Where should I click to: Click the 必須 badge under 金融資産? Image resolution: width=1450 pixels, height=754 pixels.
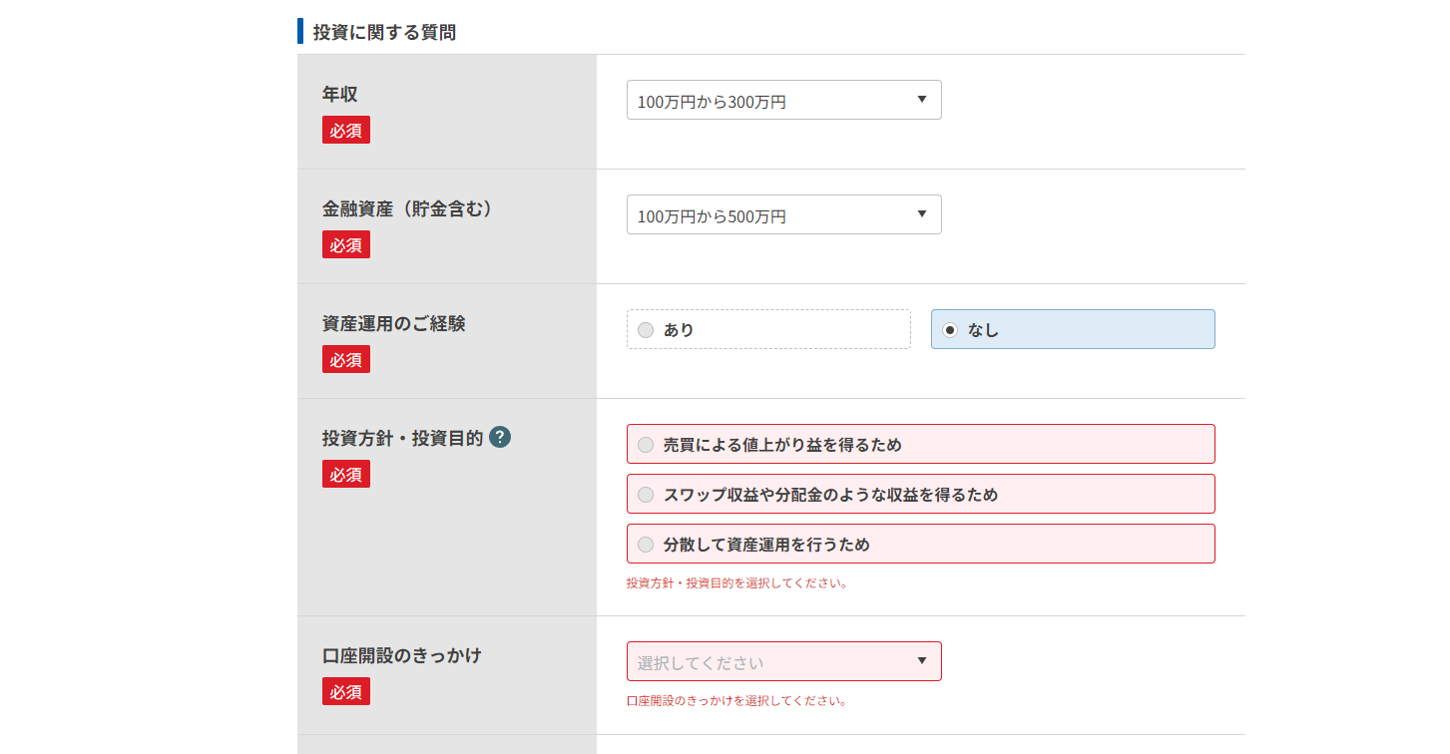coord(345,244)
